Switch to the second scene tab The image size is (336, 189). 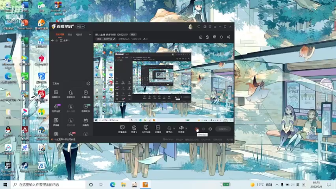70,34
